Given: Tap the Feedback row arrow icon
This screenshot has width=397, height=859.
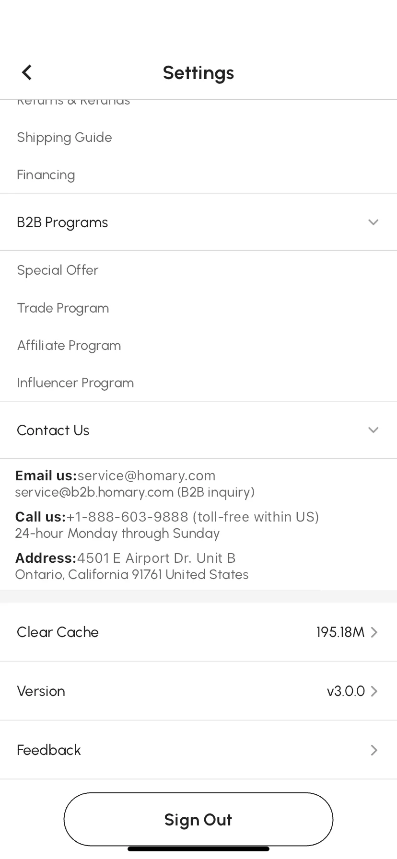Looking at the screenshot, I should 374,750.
